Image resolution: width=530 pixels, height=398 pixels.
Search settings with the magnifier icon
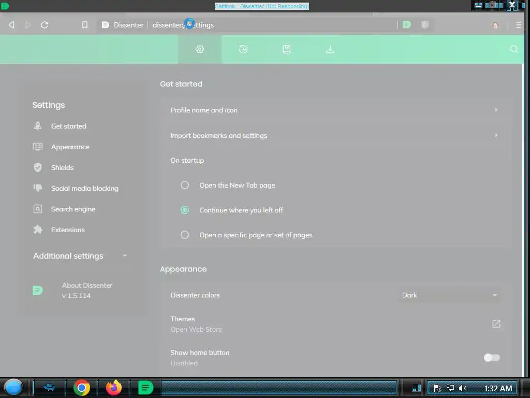(514, 49)
